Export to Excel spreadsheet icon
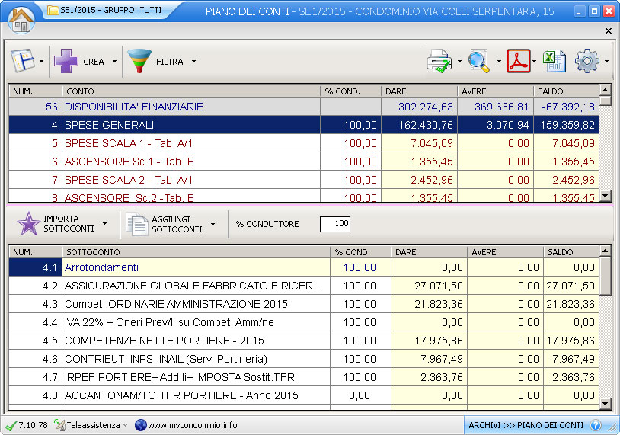 tap(554, 61)
